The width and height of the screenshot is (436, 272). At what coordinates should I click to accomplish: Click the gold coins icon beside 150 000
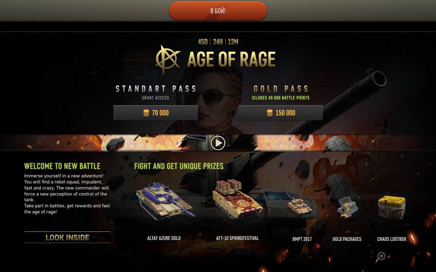pyautogui.click(x=270, y=113)
